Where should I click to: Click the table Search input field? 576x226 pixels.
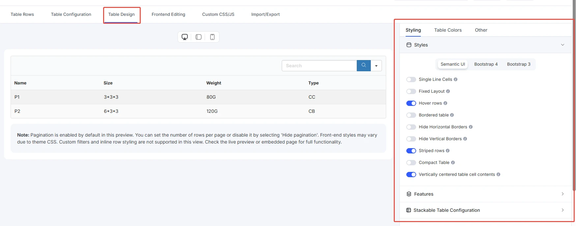[x=319, y=66]
